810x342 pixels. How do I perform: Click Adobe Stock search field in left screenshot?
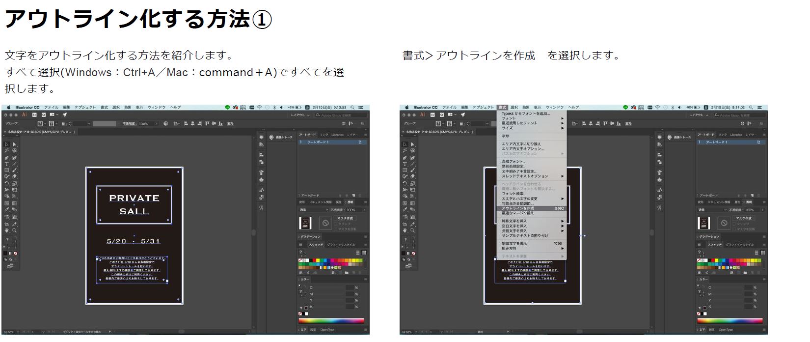340,115
